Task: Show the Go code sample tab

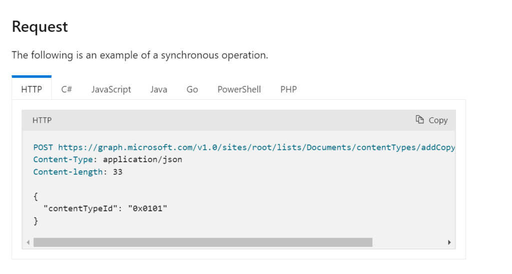Action: point(192,89)
